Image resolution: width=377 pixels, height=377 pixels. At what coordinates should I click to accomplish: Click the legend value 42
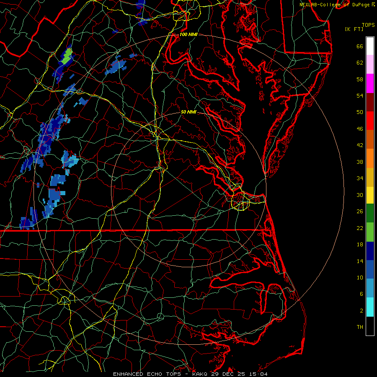(360, 145)
